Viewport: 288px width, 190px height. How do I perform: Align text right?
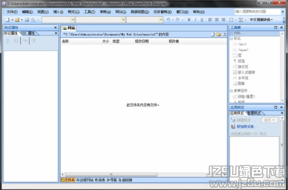(223, 20)
